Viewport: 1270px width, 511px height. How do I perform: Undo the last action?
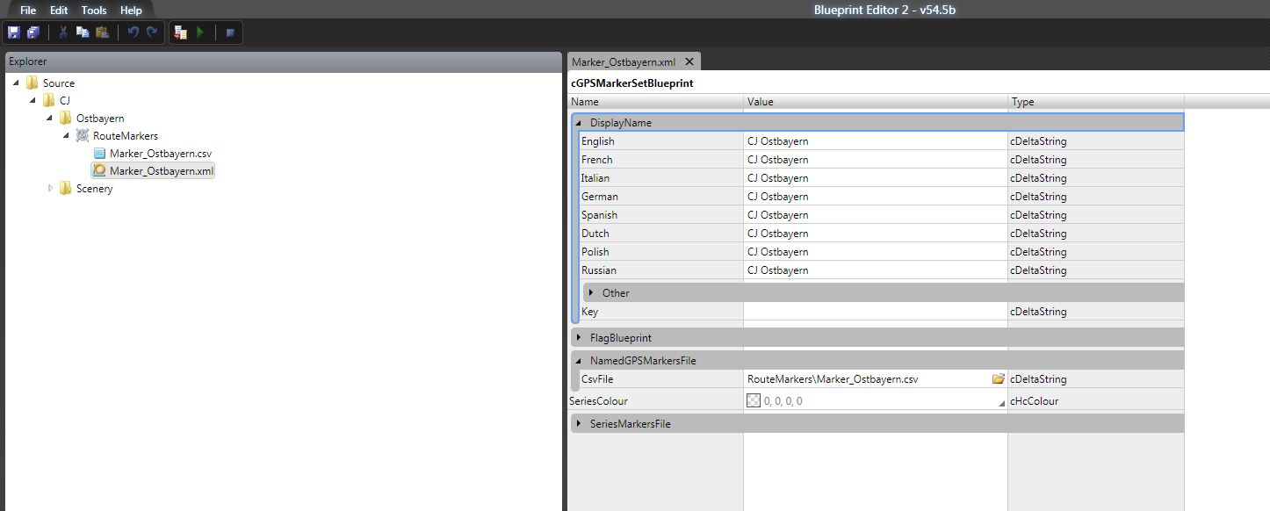point(133,32)
